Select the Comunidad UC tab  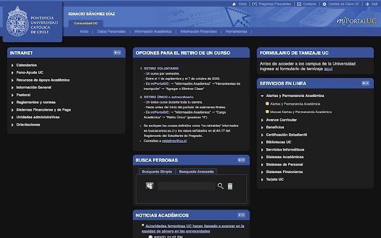[86, 23]
